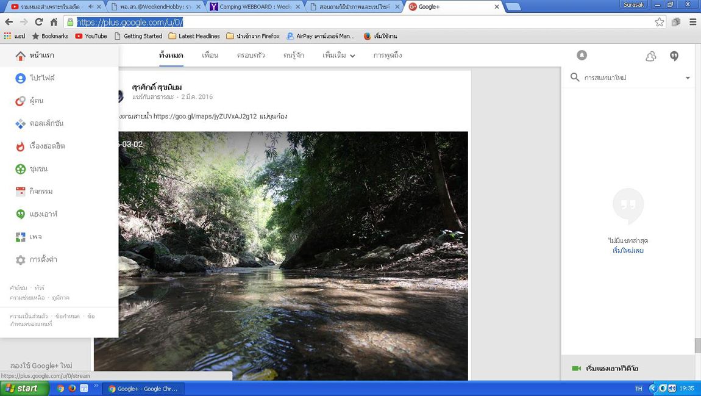The image size is (701, 396).
Task: Open the Chrome hamburger menu
Action: pos(692,22)
